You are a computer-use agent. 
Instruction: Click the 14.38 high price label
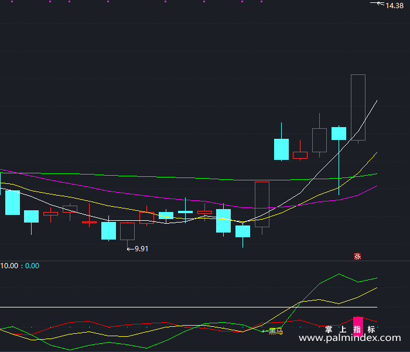[x=394, y=6]
